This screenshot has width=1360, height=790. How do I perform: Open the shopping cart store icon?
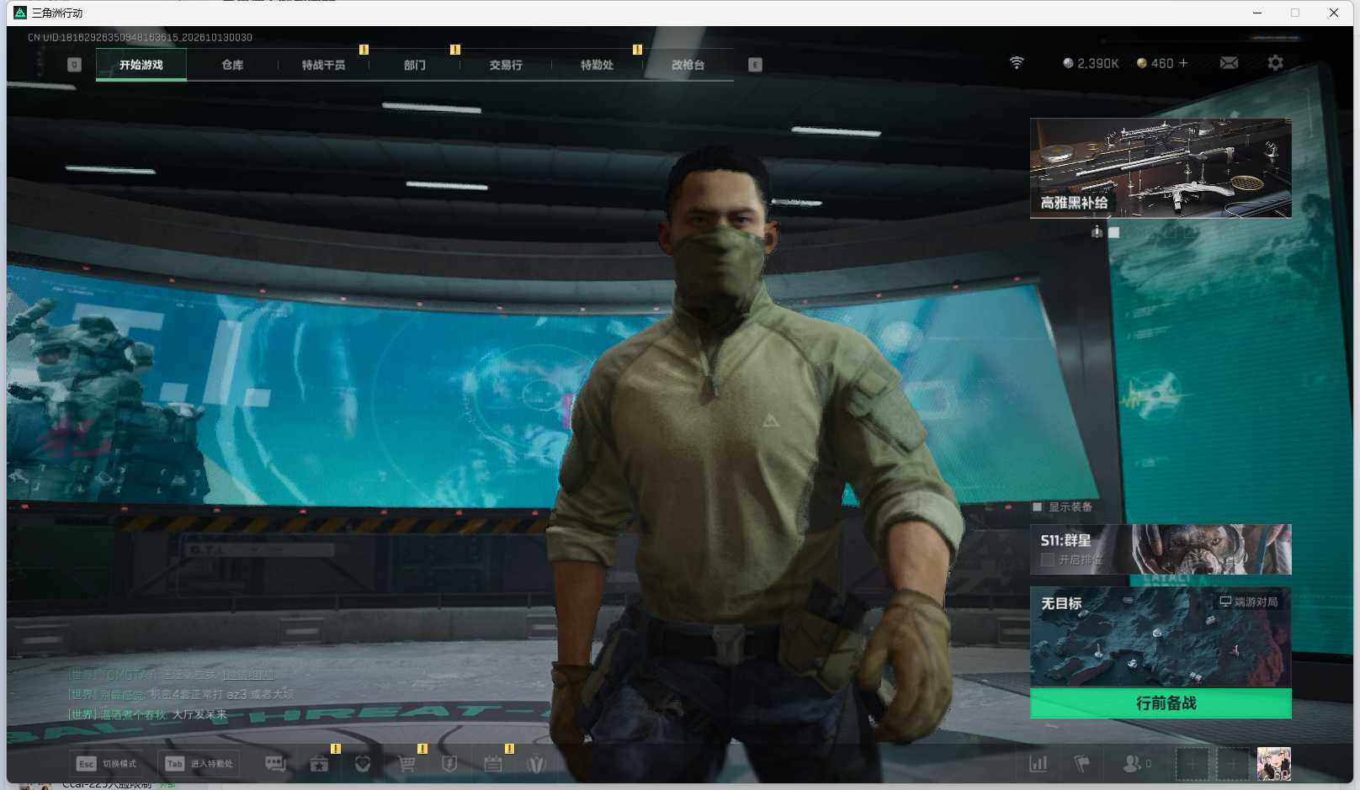tap(406, 763)
